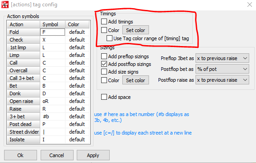Open the Preflop 3bet as dropdown
Screen dimensions: 256x163
(222, 58)
